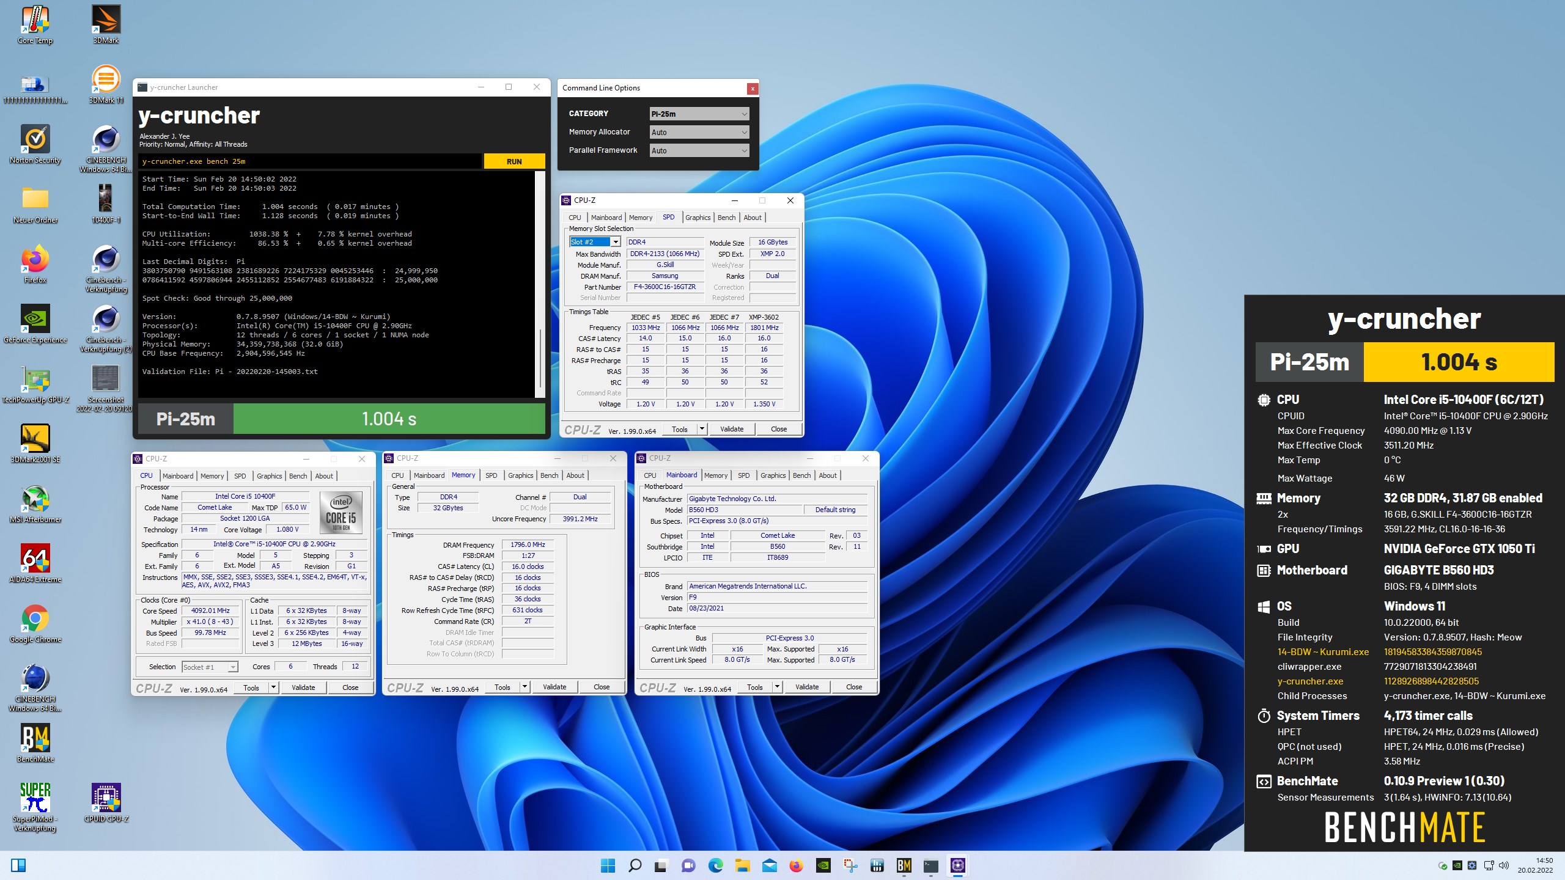Open the Screenshot 2022-02-20 desktop file

pos(106,388)
